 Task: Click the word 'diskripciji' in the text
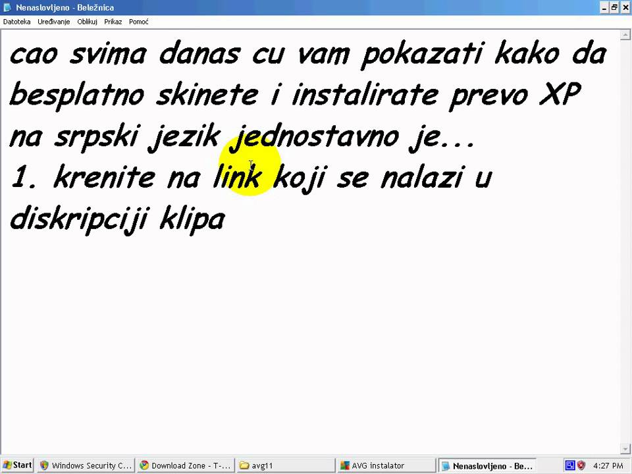click(x=80, y=220)
